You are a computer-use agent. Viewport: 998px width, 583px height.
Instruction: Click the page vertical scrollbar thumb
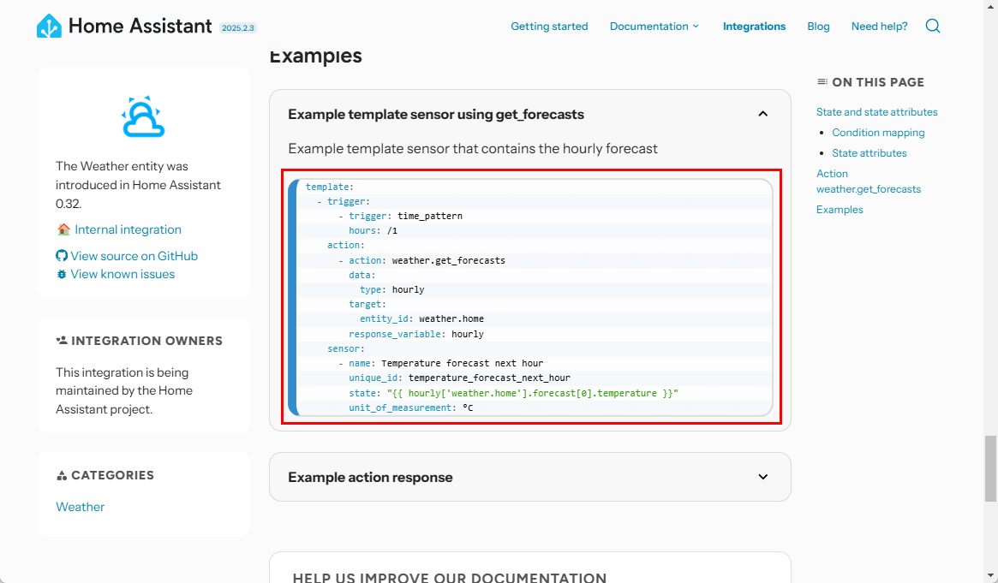(990, 468)
